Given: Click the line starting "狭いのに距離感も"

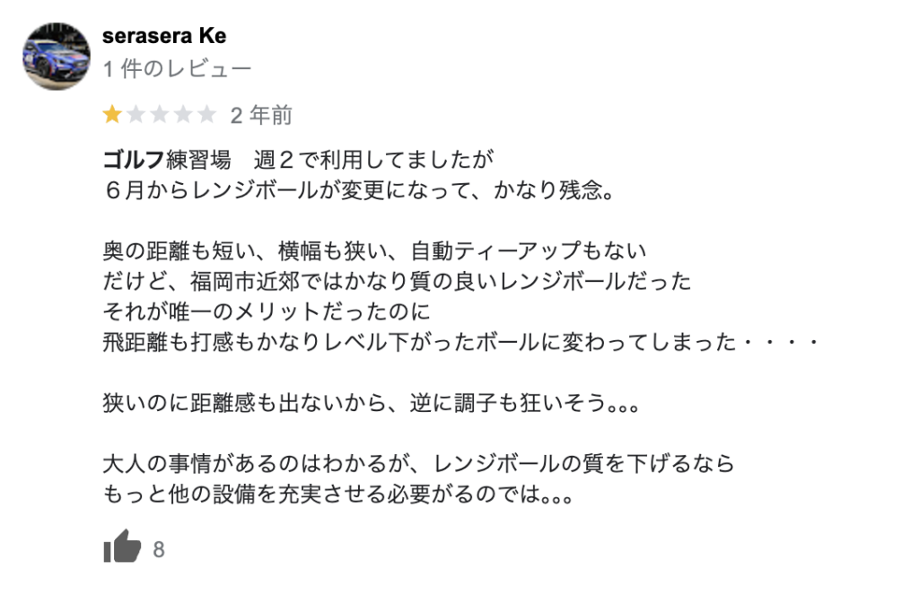Looking at the screenshot, I should 371,403.
